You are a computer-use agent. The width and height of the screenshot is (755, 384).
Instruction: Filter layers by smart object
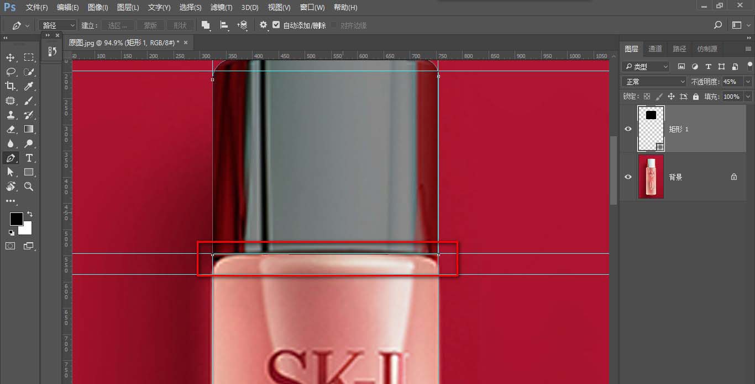coord(735,67)
